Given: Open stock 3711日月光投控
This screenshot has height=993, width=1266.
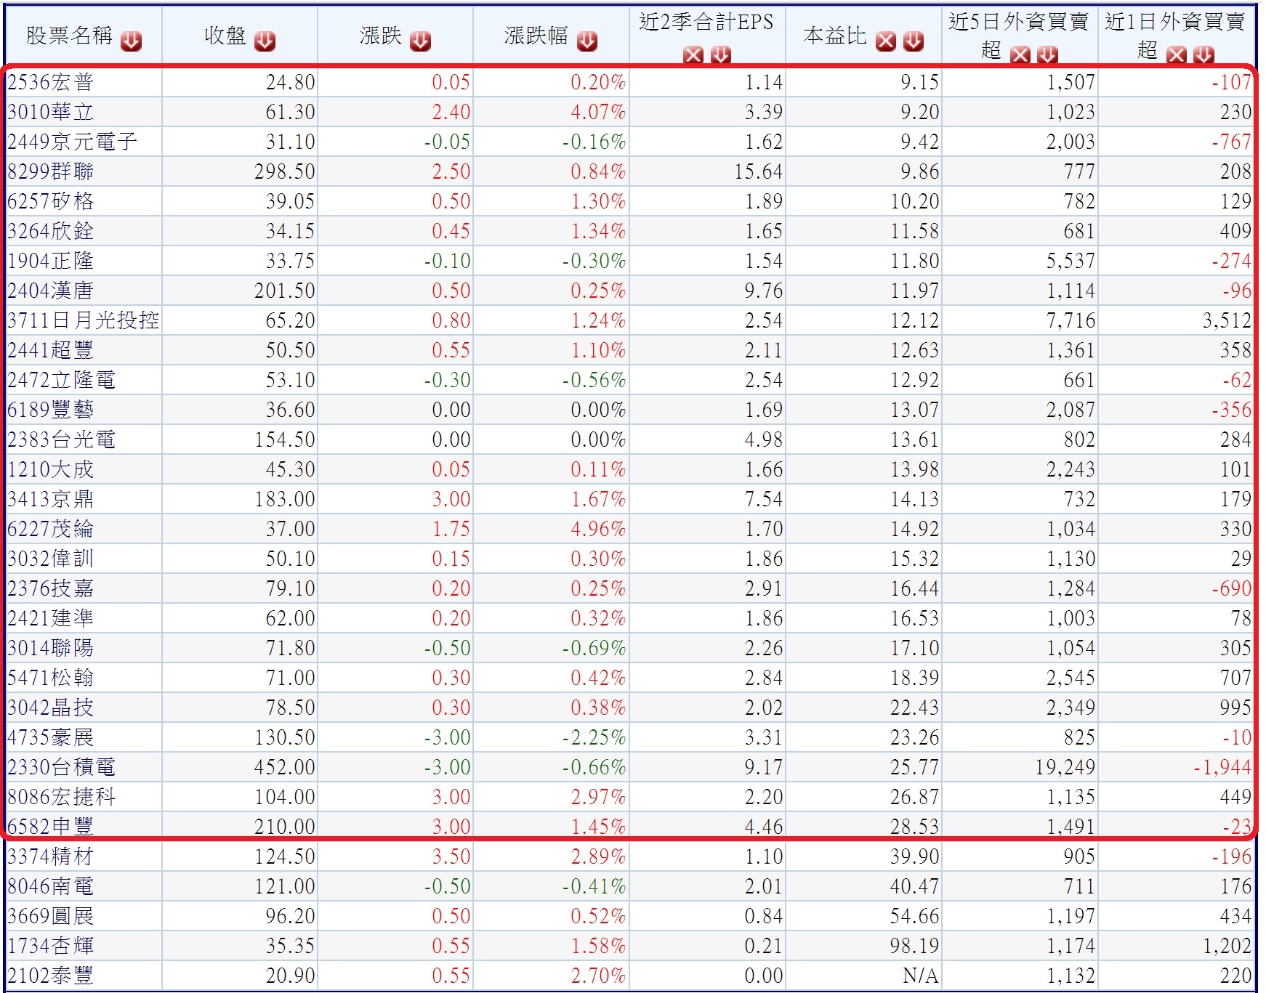Looking at the screenshot, I should (x=84, y=320).
